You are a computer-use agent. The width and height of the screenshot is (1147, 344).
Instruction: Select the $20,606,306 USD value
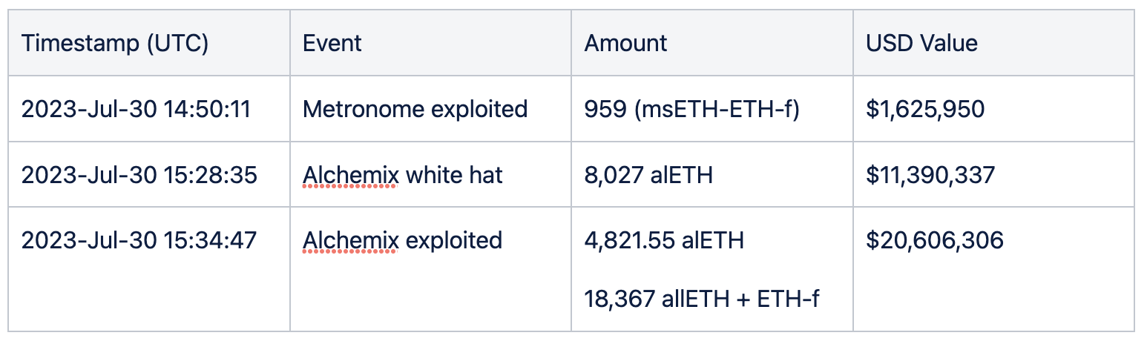(x=935, y=241)
